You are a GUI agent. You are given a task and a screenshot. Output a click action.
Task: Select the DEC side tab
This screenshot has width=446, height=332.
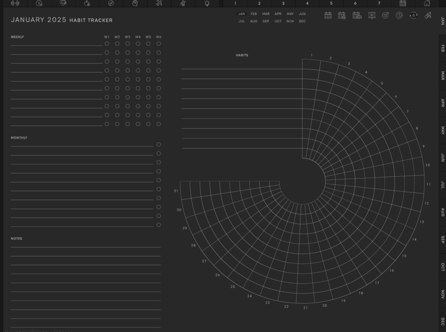(442, 321)
